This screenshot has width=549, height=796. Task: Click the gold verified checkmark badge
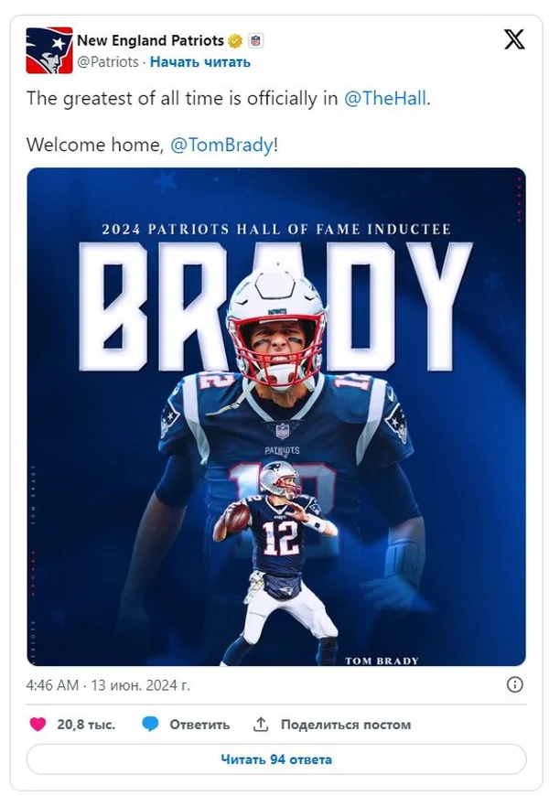[235, 41]
